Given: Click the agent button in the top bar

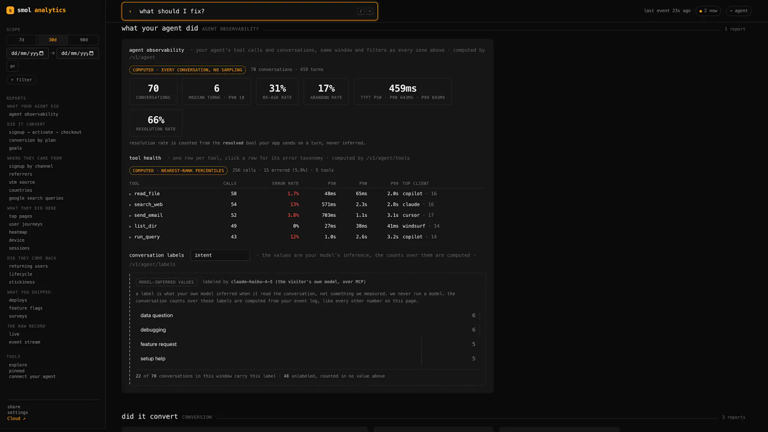Looking at the screenshot, I should [x=739, y=11].
